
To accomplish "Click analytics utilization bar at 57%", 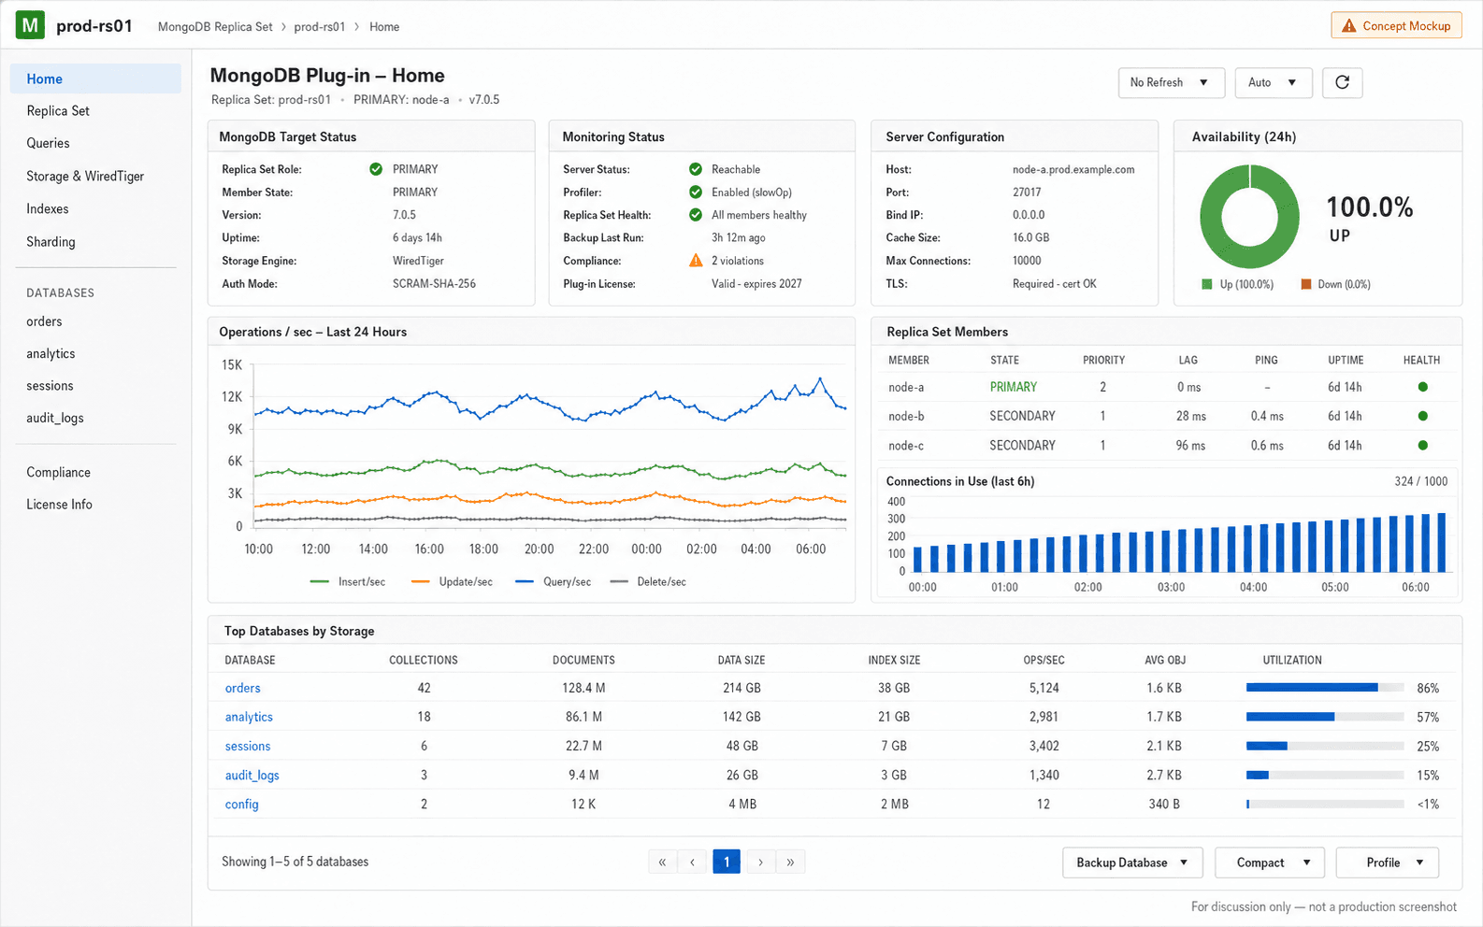I will (x=1325, y=717).
